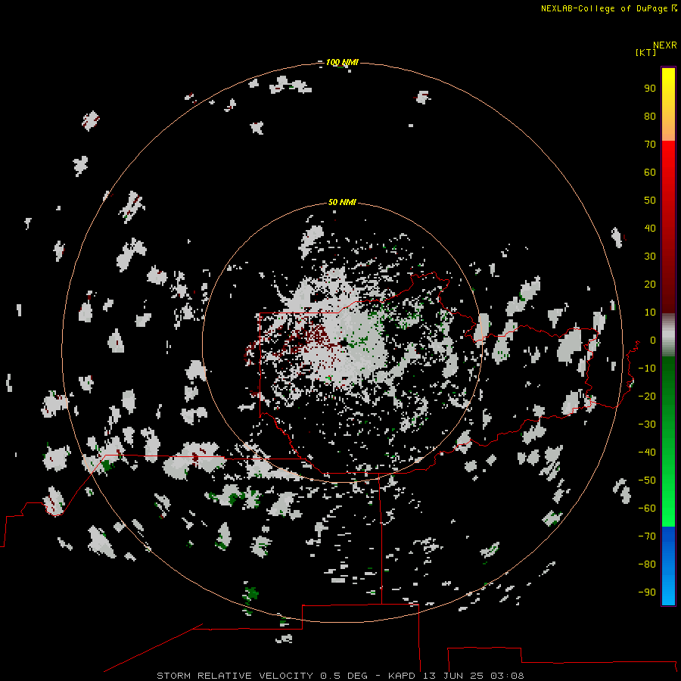
Task: Click the gray zero-velocity segment of the color bar
Action: pyautogui.click(x=668, y=335)
